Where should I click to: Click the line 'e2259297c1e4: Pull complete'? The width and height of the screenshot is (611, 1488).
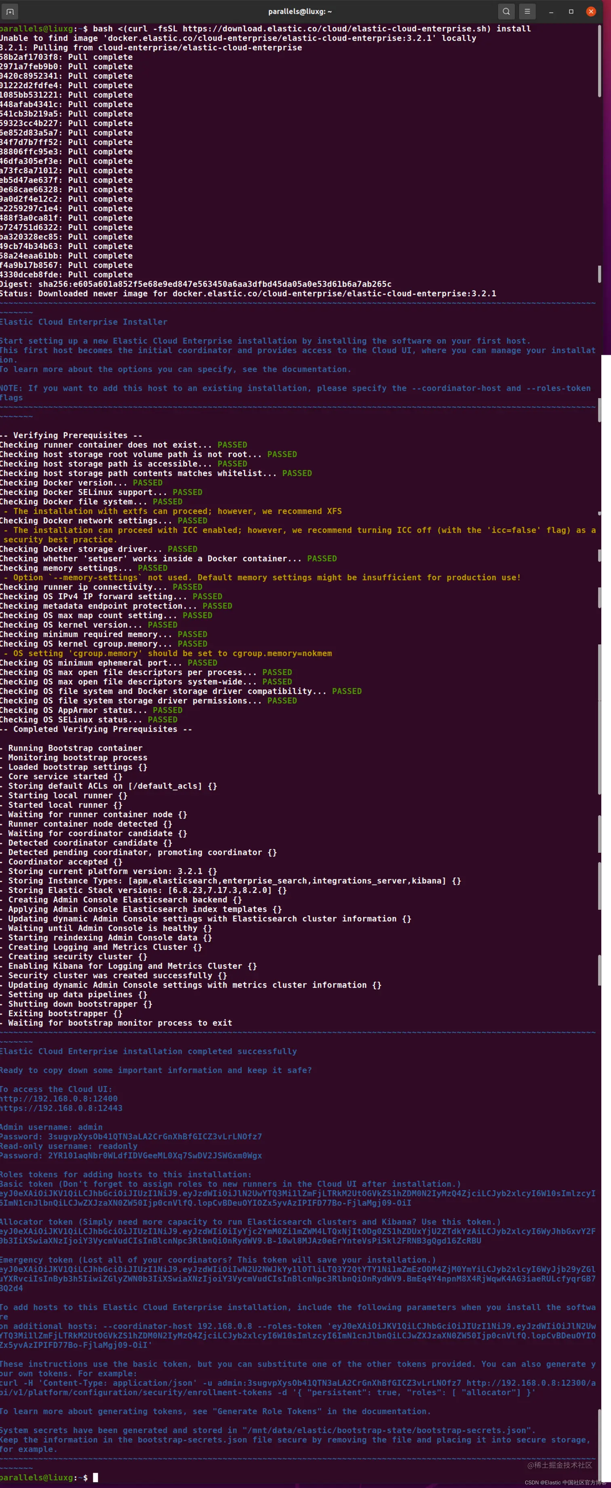66,208
